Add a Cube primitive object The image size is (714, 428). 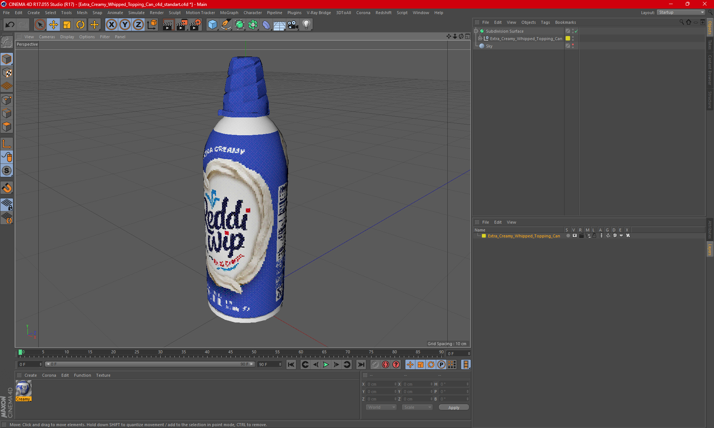tap(212, 25)
